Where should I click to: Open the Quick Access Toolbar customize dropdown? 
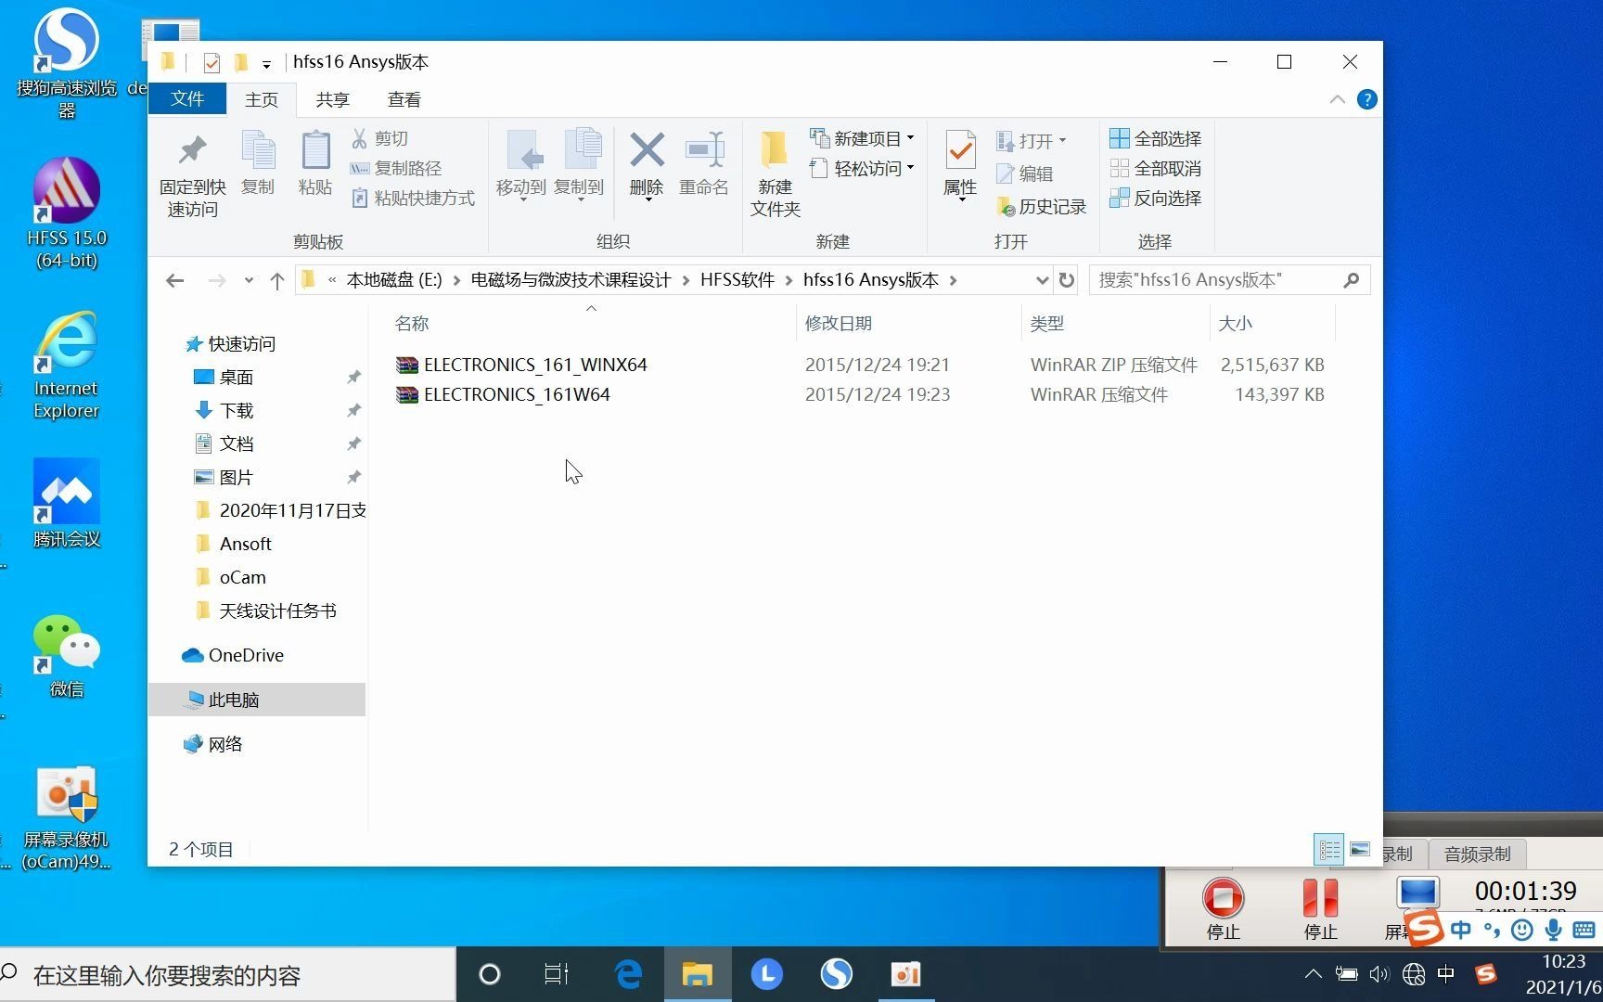coord(266,64)
